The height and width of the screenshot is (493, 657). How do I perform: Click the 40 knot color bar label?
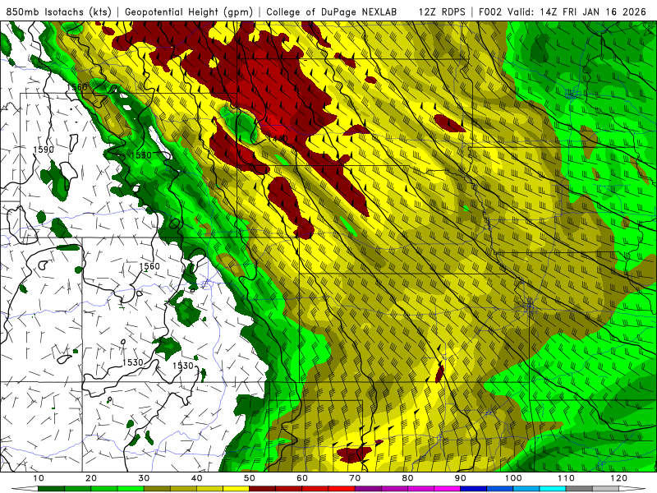[x=196, y=478]
